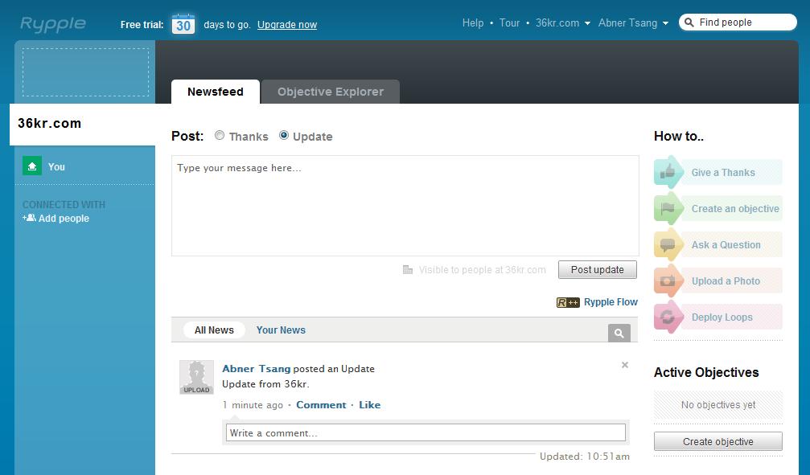Switch to the Newsfeed tab
The height and width of the screenshot is (475, 810).
[x=216, y=92]
